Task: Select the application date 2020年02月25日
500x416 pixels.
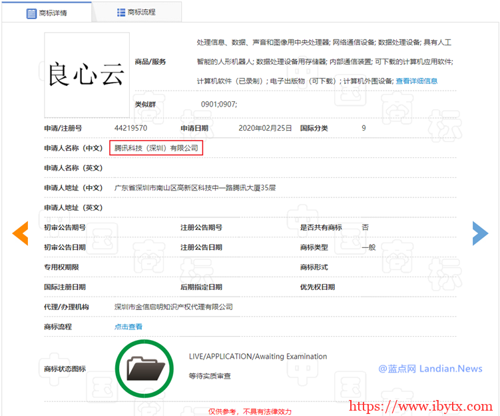Action: (x=265, y=128)
